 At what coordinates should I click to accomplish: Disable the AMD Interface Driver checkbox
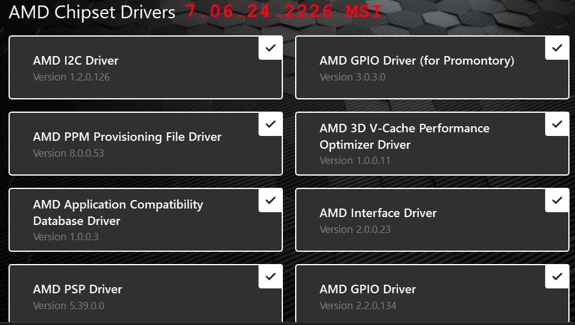[557, 200]
